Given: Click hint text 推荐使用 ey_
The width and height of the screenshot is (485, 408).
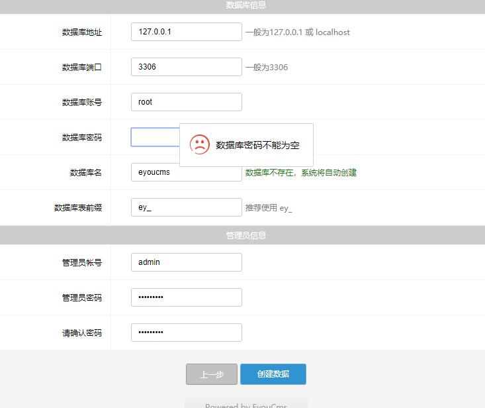Looking at the screenshot, I should pyautogui.click(x=269, y=208).
